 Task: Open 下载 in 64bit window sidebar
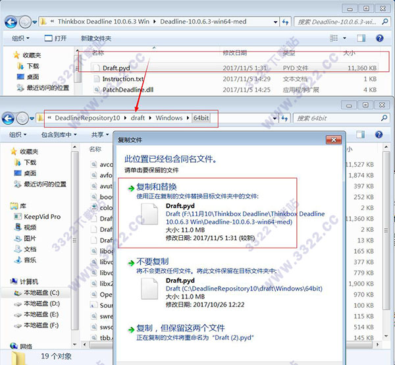(x=30, y=162)
